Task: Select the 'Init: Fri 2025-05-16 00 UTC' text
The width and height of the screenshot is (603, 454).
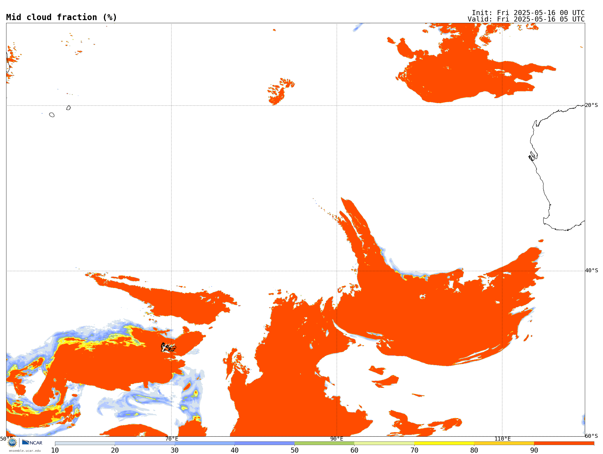Action: pyautogui.click(x=528, y=13)
